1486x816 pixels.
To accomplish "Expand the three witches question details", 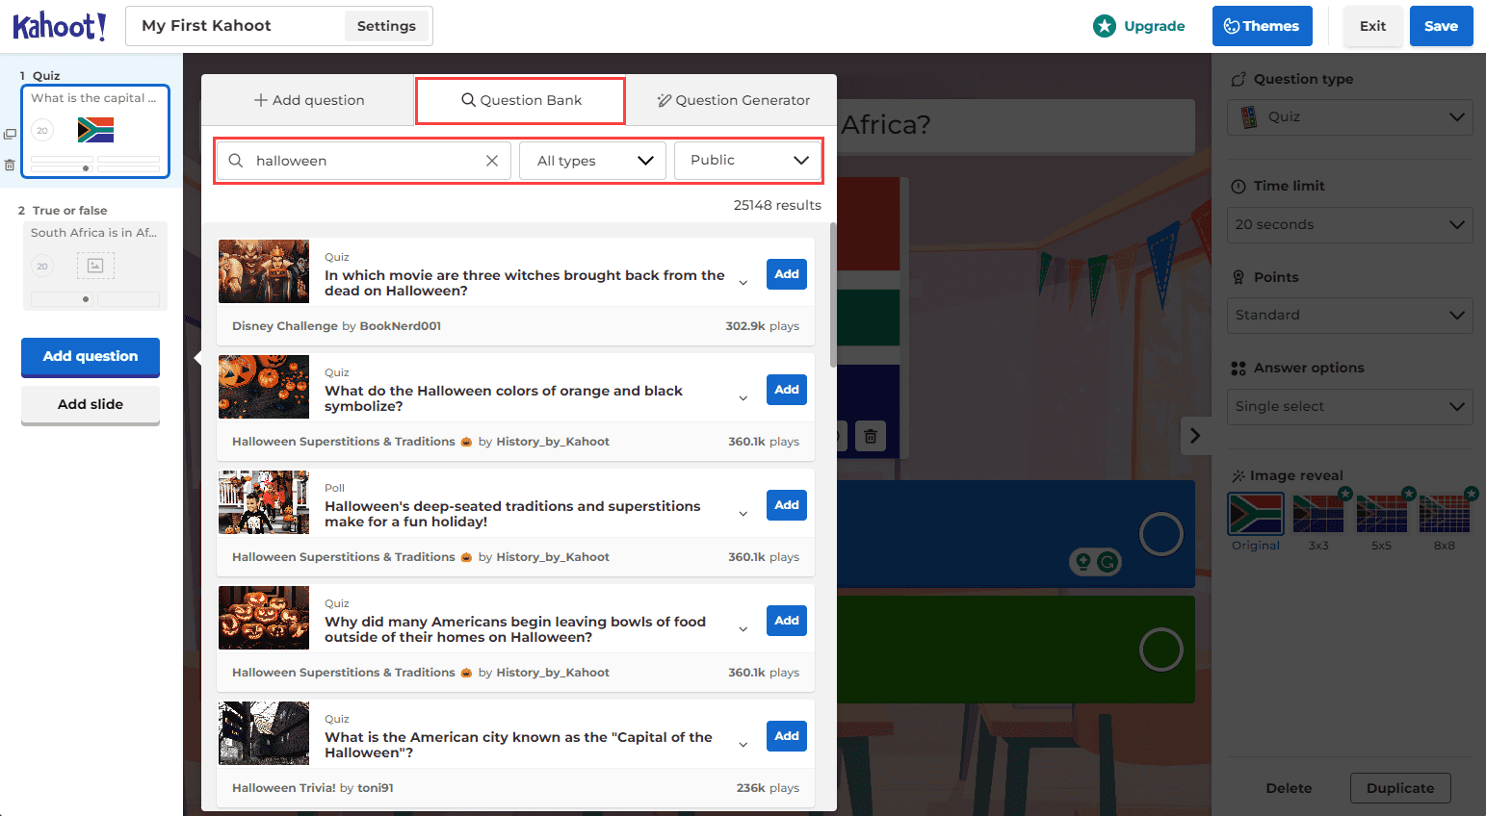I will pyautogui.click(x=743, y=283).
